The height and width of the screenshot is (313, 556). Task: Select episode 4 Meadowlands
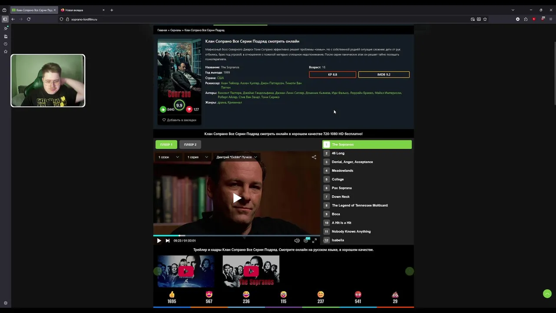(x=367, y=170)
